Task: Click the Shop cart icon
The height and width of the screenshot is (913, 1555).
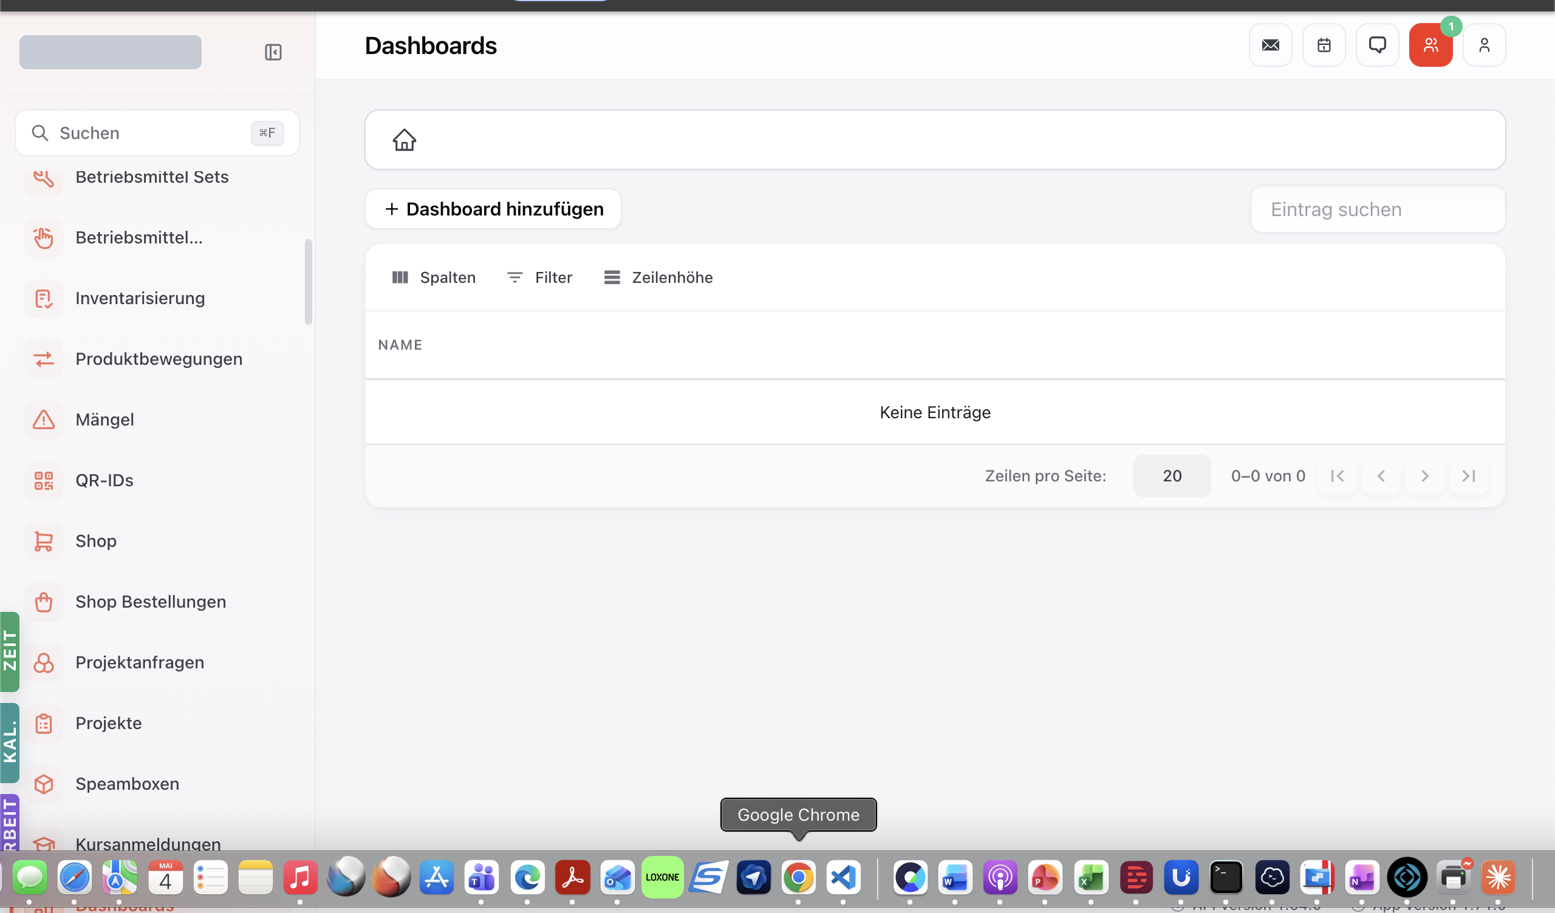Action: pyautogui.click(x=43, y=541)
